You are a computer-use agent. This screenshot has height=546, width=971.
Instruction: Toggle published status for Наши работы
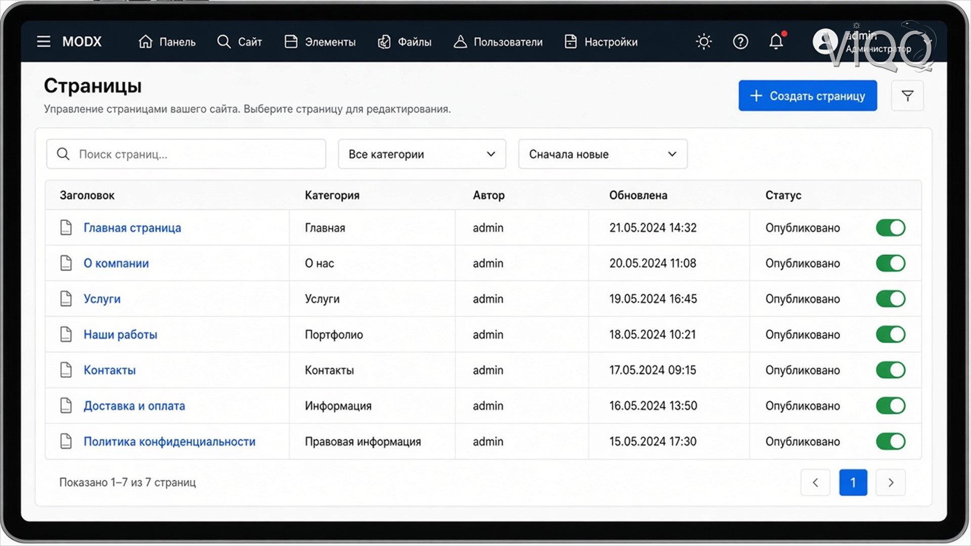pos(891,334)
